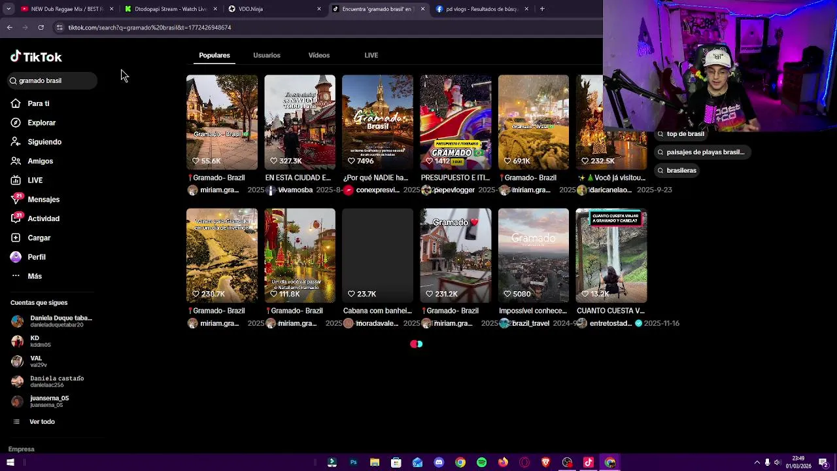The width and height of the screenshot is (837, 471).
Task: Open entretostad user link
Action: click(611, 324)
